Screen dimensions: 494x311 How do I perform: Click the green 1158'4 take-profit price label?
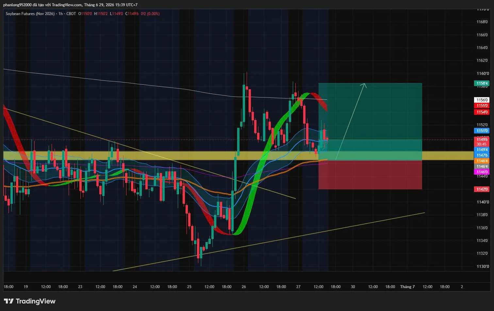(x=482, y=83)
